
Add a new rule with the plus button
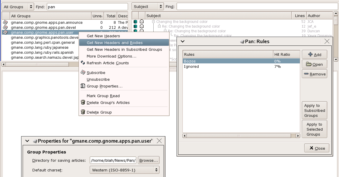(315, 55)
